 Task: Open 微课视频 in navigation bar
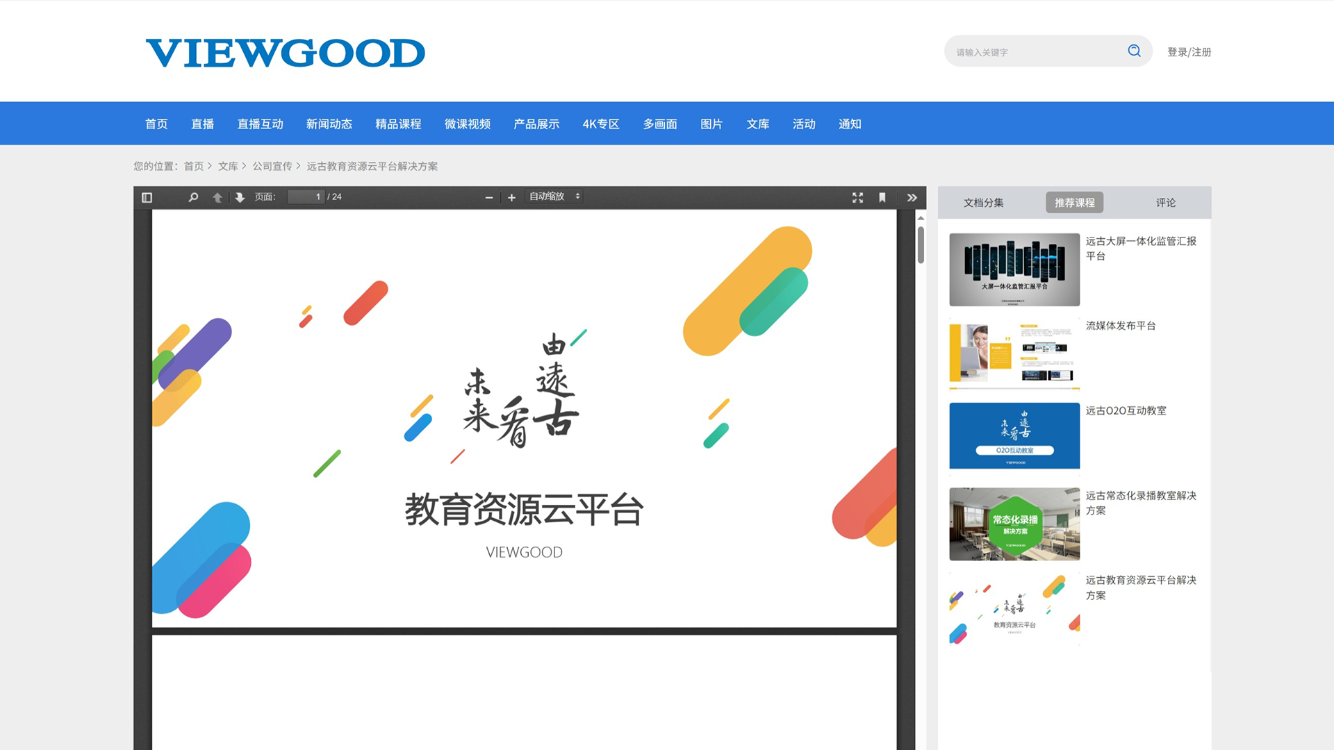pyautogui.click(x=467, y=124)
